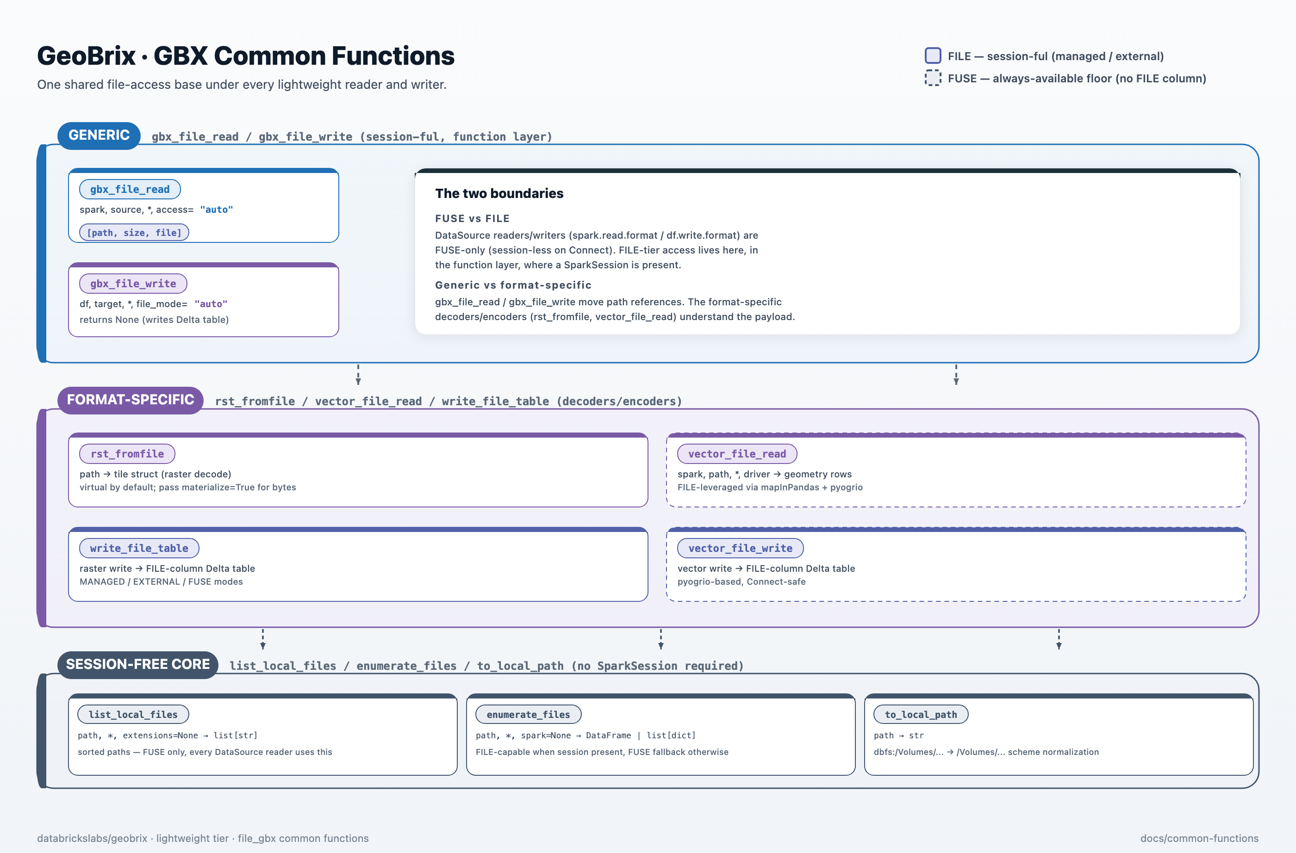Click 'gbx_file_read / gbx_file_write move path references' line

click(x=608, y=302)
